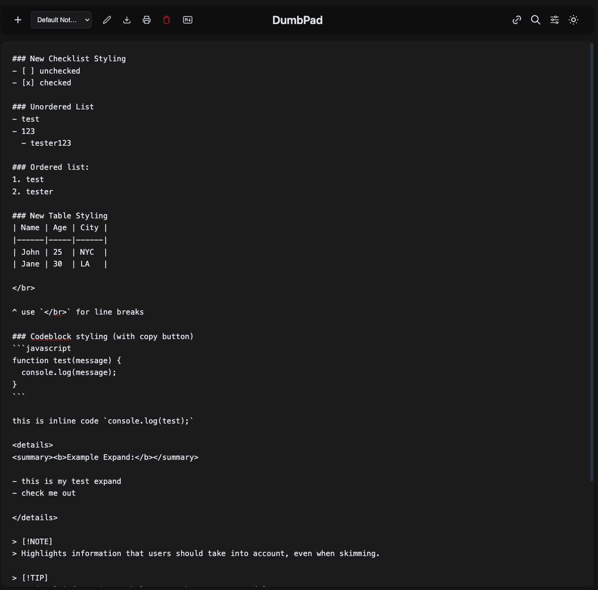Open the Default Notepad selector dropdown
This screenshot has width=598, height=590.
[61, 20]
